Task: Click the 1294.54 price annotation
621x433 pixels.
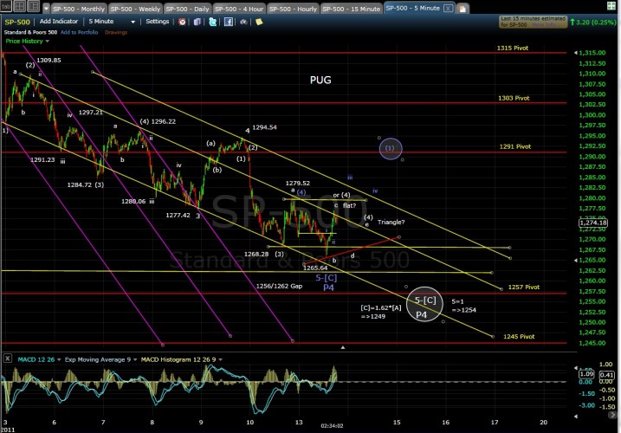Action: [264, 127]
